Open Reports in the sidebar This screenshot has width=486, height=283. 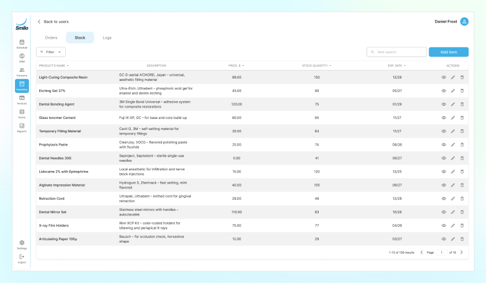(22, 128)
